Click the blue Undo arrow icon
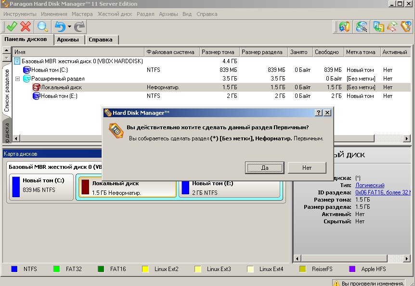Viewport: 415px width, 286px height. coord(60,27)
